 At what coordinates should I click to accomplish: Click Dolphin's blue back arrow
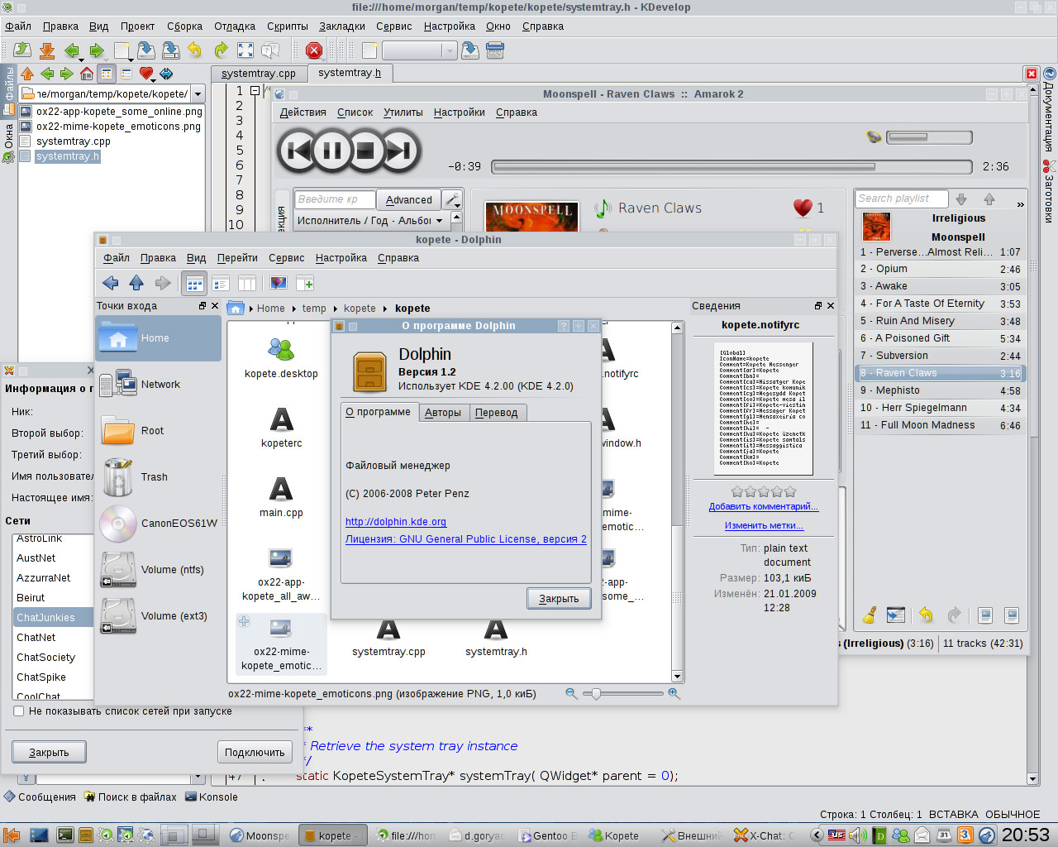click(111, 283)
